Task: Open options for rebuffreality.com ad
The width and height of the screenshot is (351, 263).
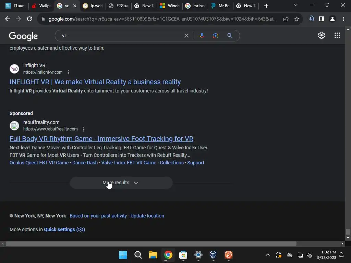Action: click(84, 129)
